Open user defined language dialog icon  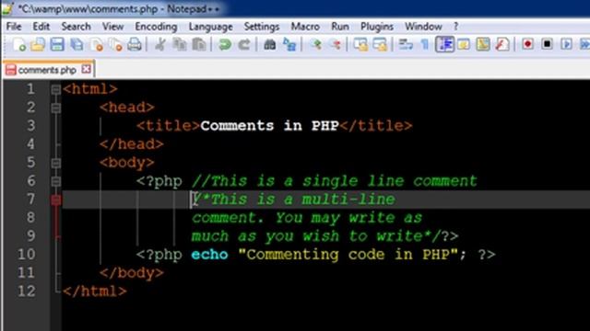(x=464, y=45)
